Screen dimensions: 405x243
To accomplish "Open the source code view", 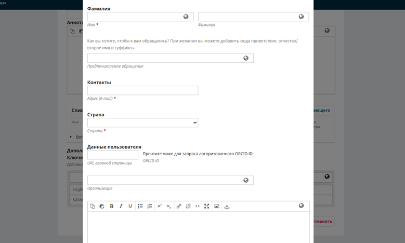I will coord(198,206).
